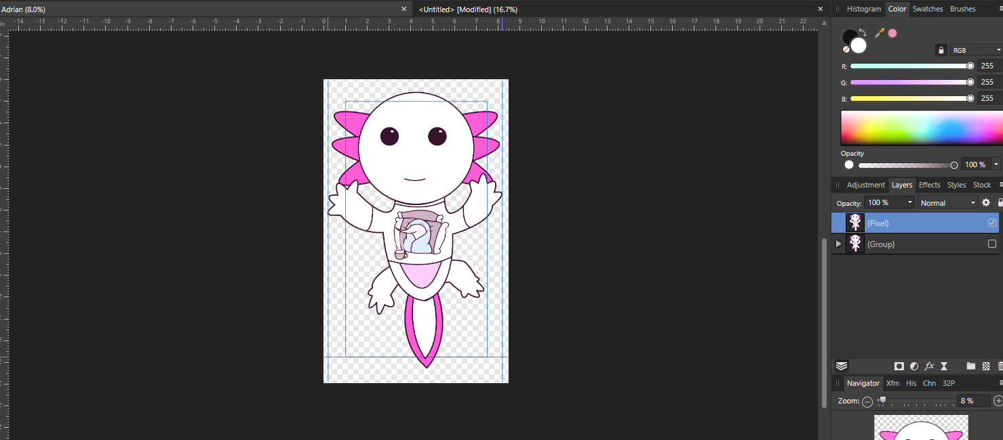Click the G value field showing 255

point(989,82)
